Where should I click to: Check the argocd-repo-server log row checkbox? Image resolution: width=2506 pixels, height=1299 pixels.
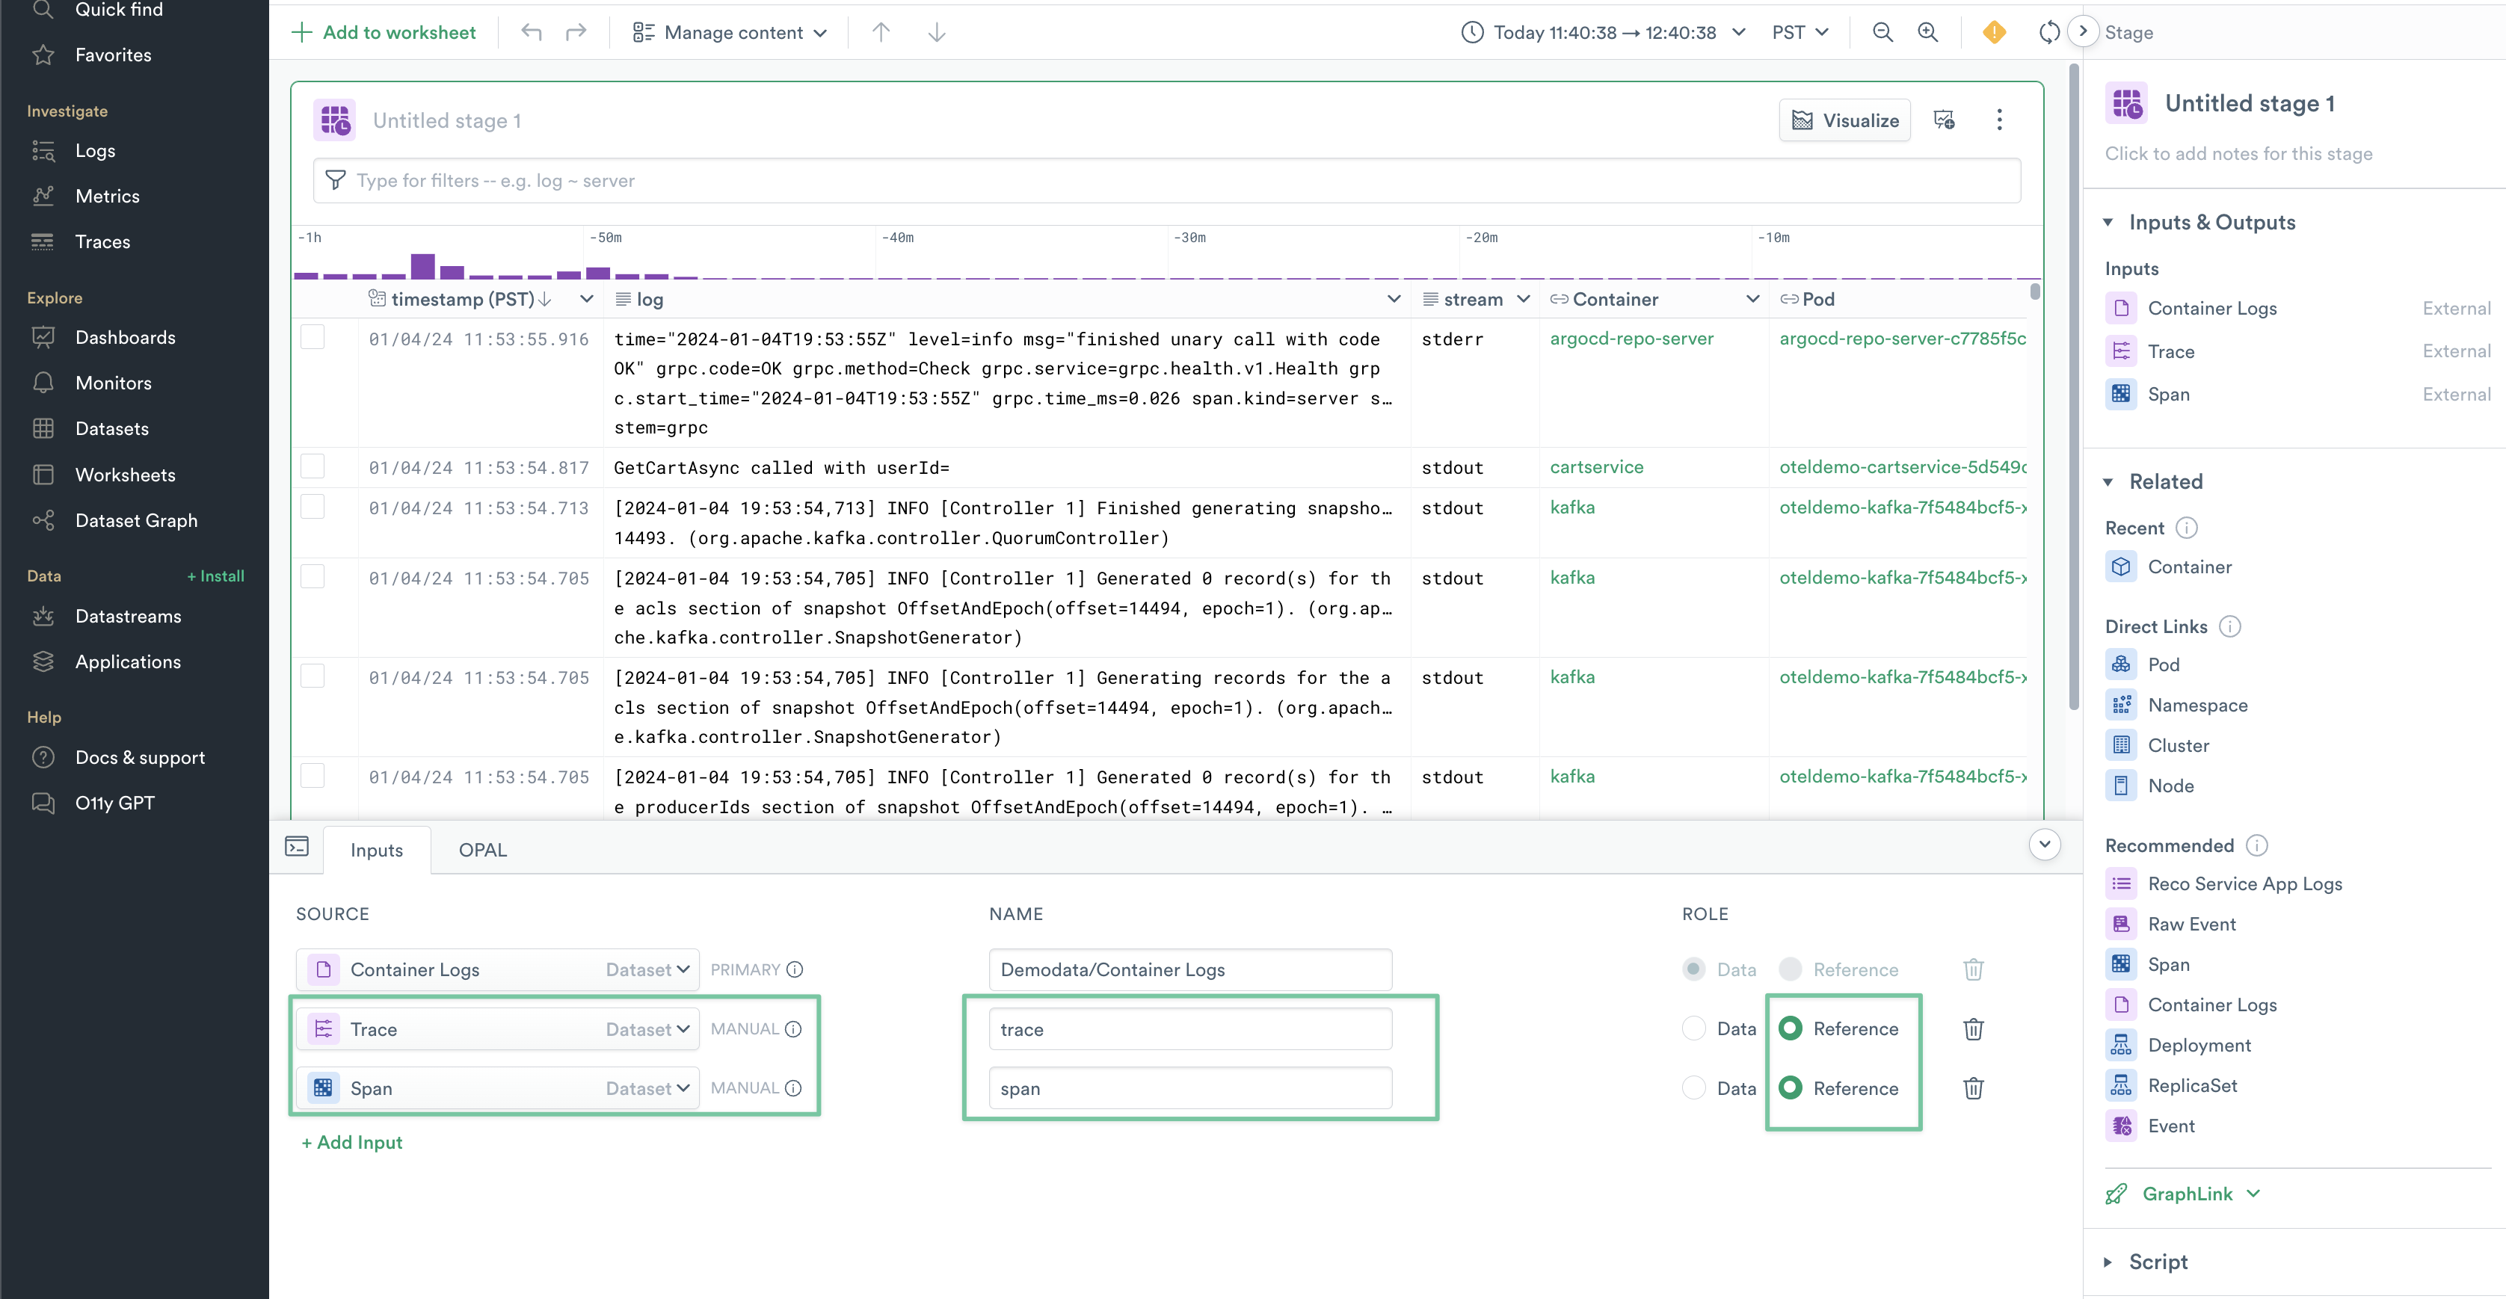tap(313, 337)
